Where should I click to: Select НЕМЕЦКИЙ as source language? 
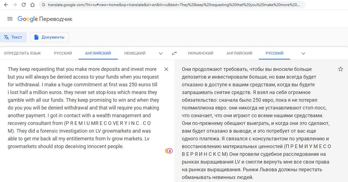click(x=135, y=53)
